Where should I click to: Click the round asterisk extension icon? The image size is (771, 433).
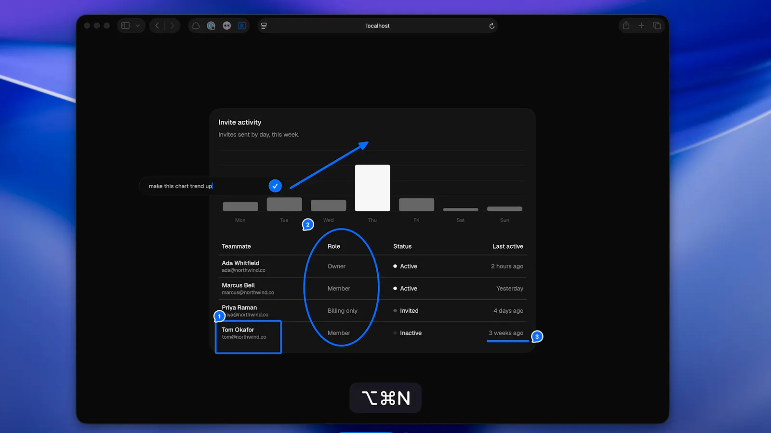point(226,25)
